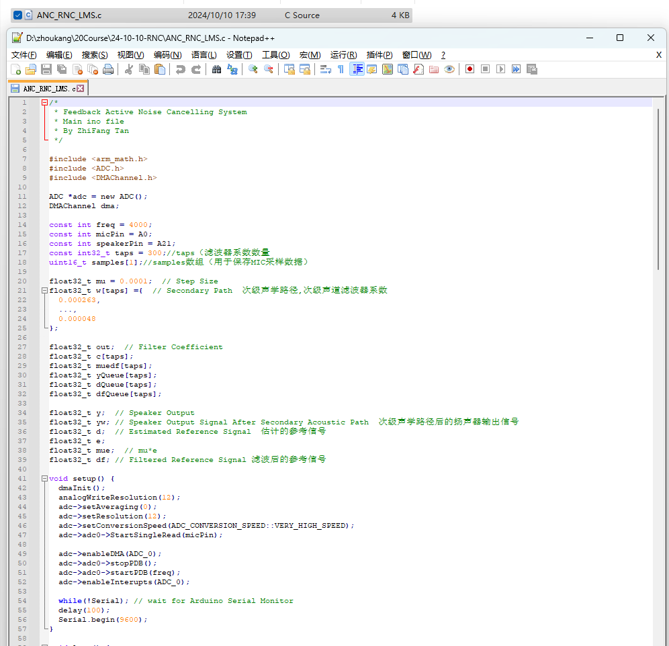The image size is (669, 646).
Task: Open Find with the binoculars icon
Action: (217, 69)
